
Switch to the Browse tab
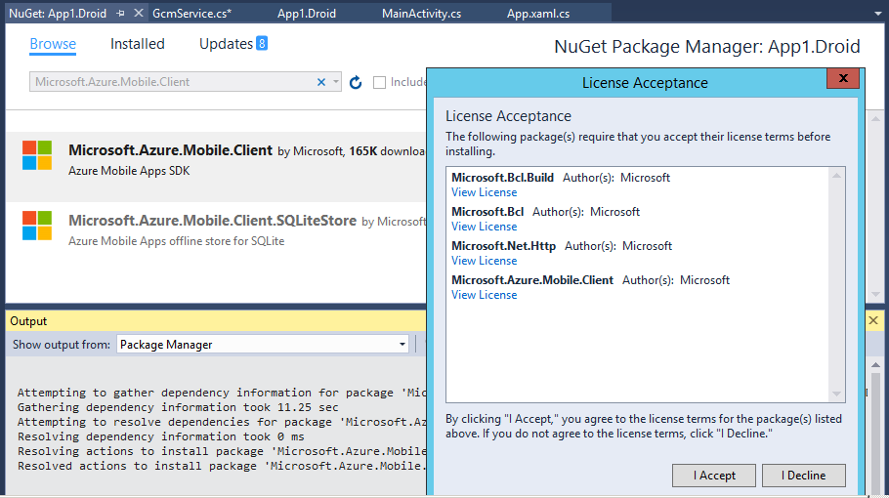(53, 44)
